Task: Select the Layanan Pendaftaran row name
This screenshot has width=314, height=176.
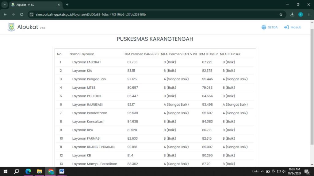Action: point(90,113)
